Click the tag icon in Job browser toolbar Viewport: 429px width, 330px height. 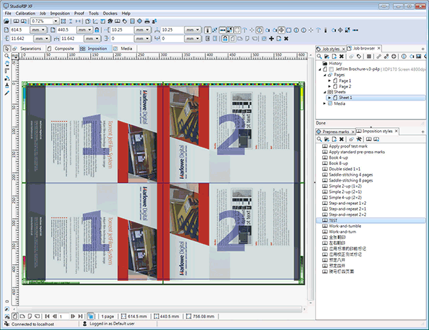pyautogui.click(x=359, y=57)
